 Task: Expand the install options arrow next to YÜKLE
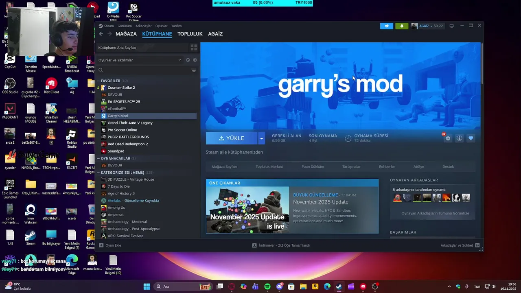click(x=261, y=138)
